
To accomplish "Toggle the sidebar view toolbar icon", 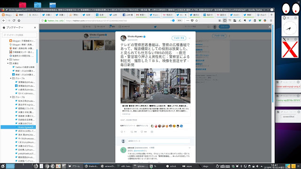I will (225, 21).
